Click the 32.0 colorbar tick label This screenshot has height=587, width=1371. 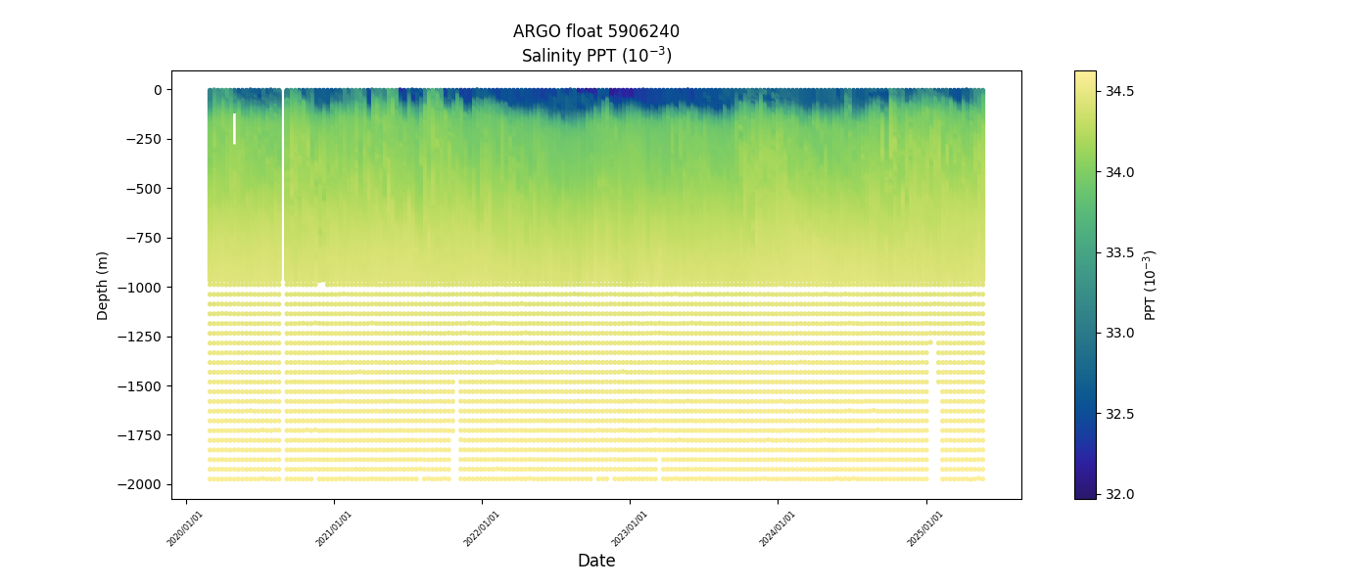[x=1119, y=494]
